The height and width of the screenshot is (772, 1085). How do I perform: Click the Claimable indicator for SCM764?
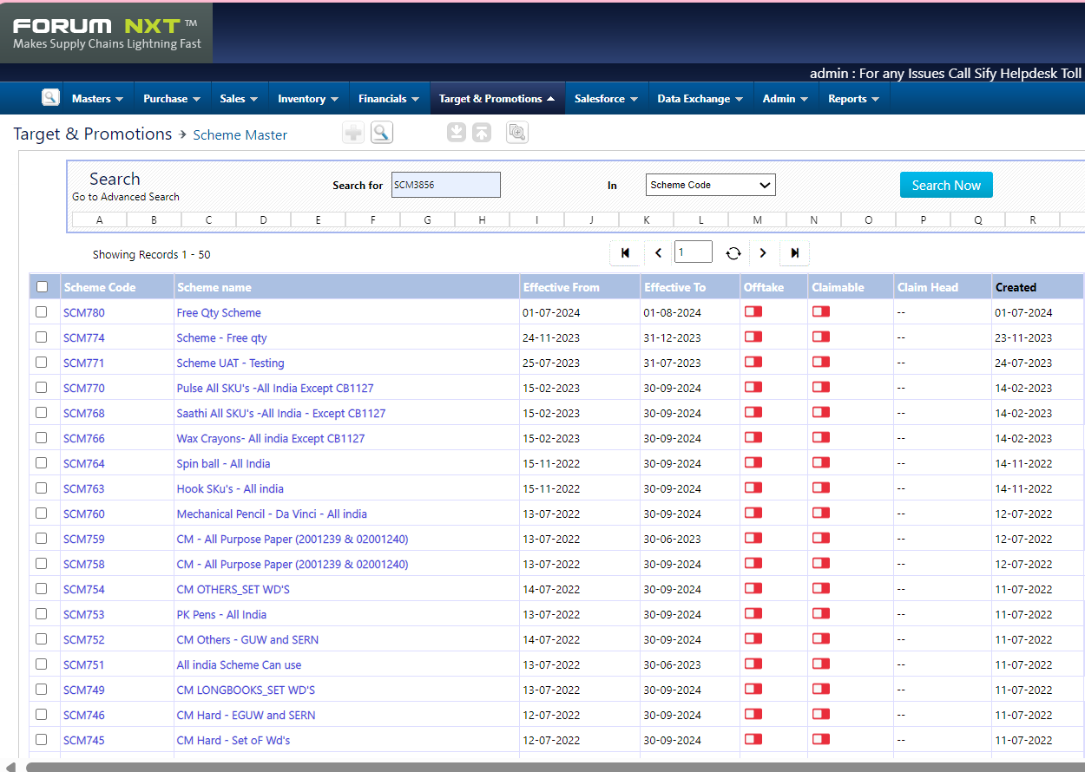point(820,463)
